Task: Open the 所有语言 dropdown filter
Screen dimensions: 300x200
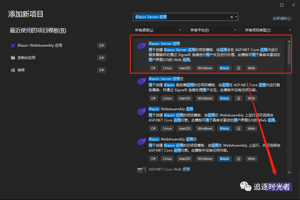Action: (158, 30)
